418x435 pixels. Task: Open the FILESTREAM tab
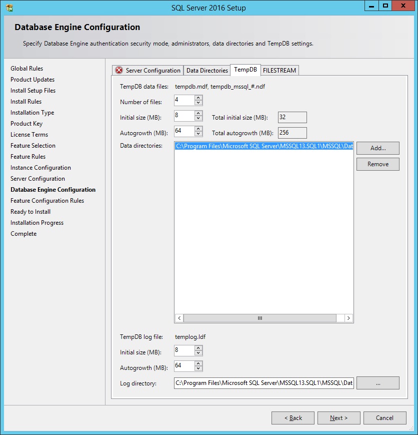click(279, 70)
